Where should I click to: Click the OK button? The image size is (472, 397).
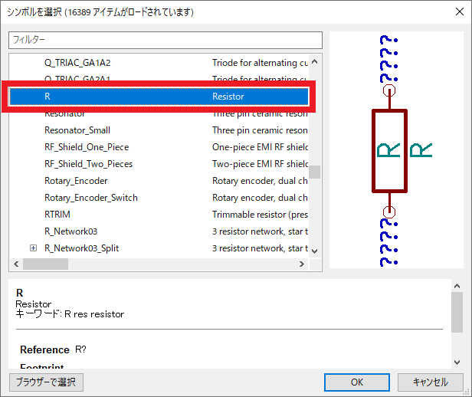[357, 382]
